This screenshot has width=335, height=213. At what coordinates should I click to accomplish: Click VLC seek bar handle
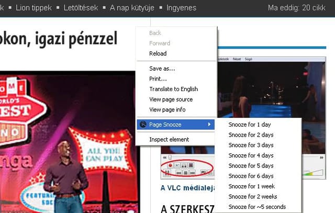170,158
